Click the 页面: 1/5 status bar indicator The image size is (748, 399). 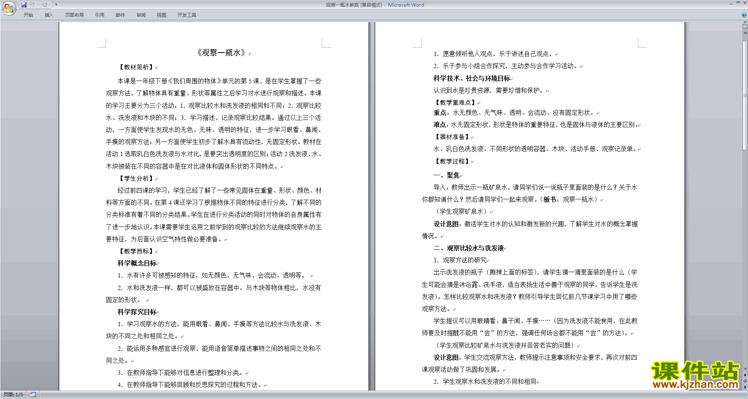click(x=13, y=395)
